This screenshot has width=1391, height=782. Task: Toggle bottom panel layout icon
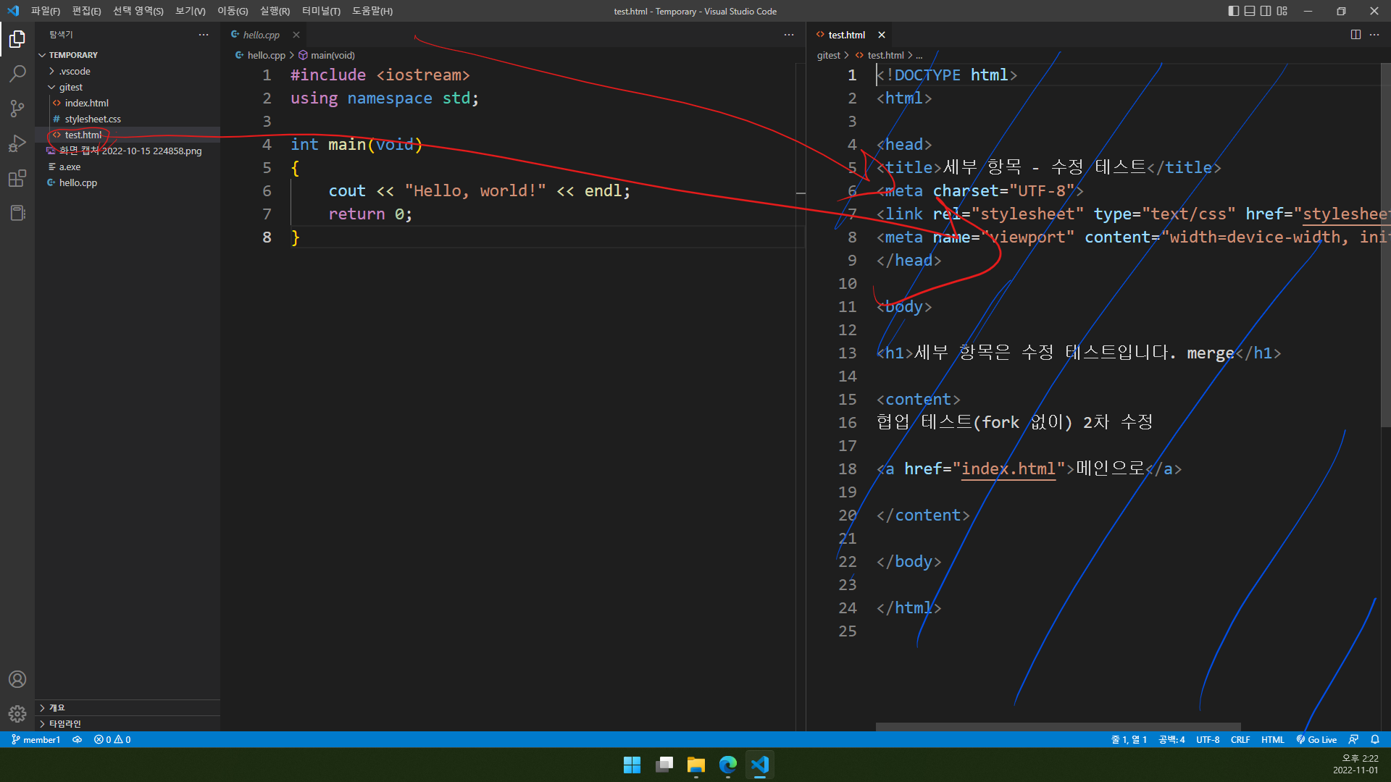pyautogui.click(x=1250, y=11)
